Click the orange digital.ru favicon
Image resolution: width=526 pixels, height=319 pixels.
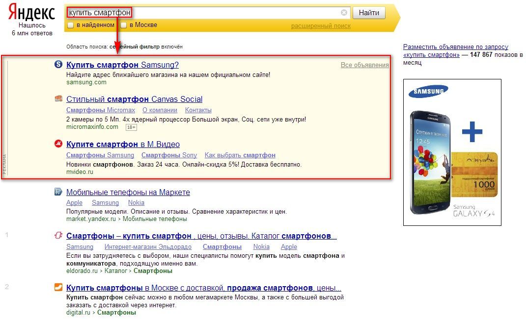pos(58,287)
